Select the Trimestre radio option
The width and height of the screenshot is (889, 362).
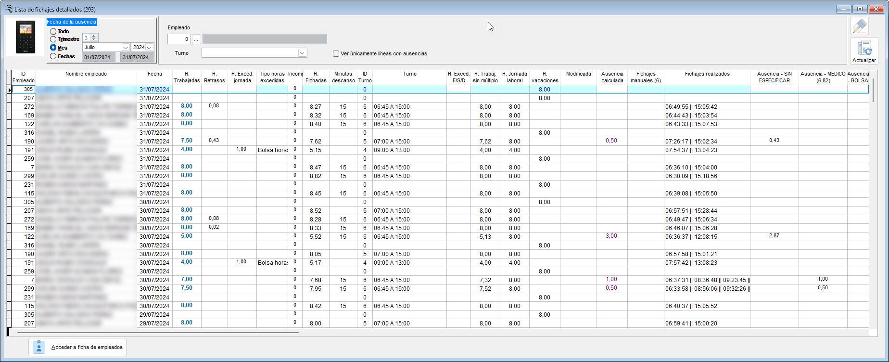[x=53, y=39]
